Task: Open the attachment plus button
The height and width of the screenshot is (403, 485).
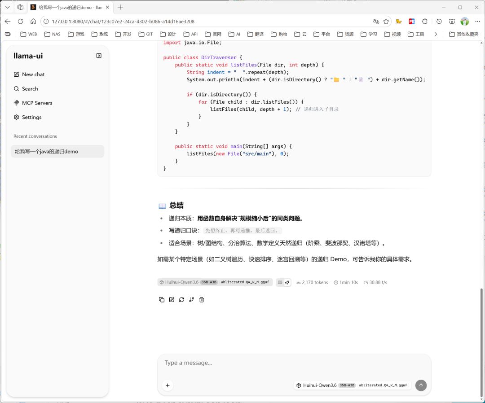Action: [168, 385]
